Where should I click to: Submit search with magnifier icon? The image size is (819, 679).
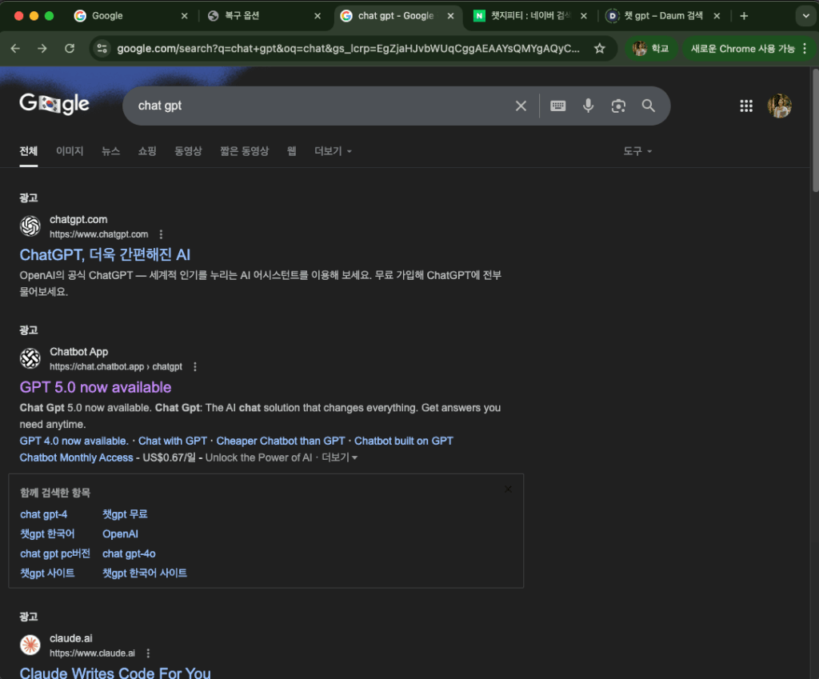[648, 106]
